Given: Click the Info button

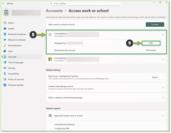Looking at the screenshot, I should 151,43.
